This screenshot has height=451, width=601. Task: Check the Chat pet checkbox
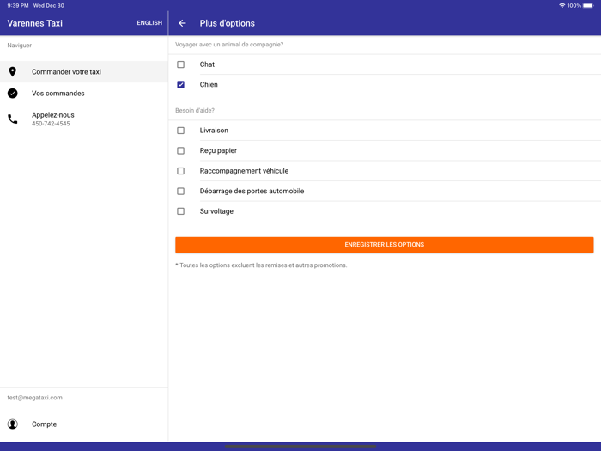(x=180, y=64)
